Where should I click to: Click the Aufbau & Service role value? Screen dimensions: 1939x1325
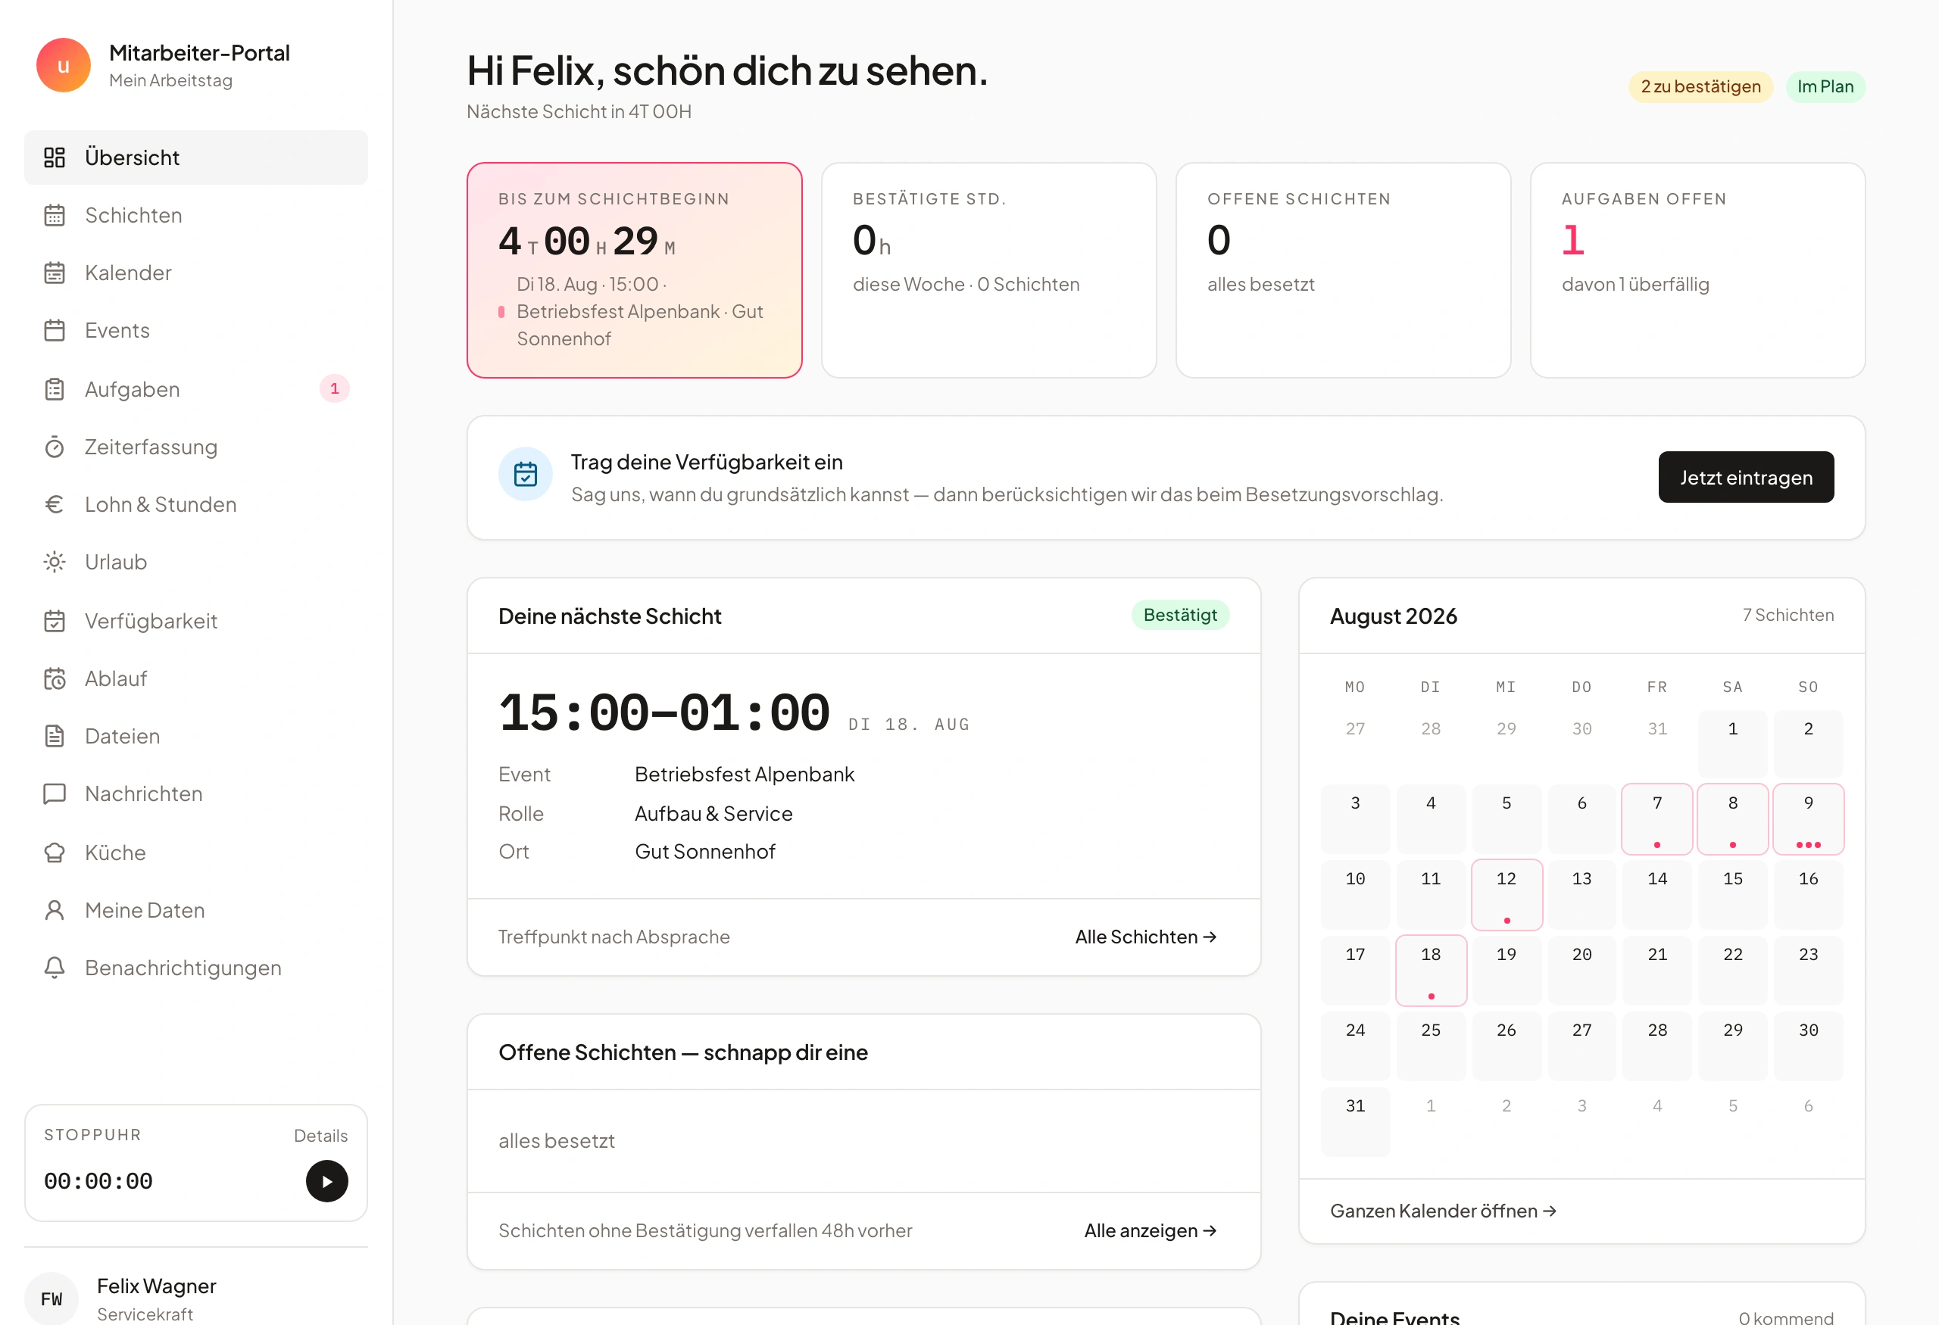click(x=713, y=814)
